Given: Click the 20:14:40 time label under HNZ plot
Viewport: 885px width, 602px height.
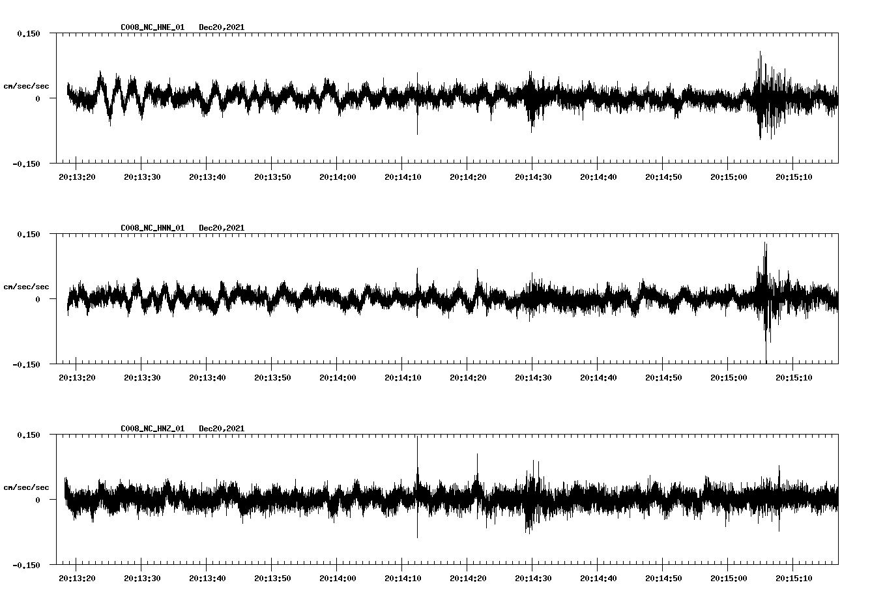Looking at the screenshot, I should click(x=598, y=579).
